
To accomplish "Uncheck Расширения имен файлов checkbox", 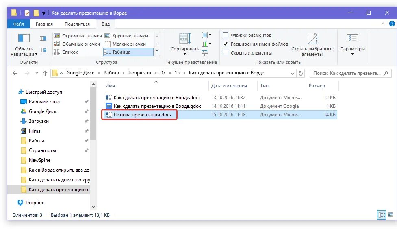I will click(225, 44).
